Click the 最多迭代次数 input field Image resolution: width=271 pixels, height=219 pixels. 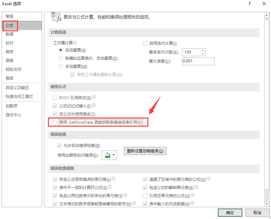(191, 52)
